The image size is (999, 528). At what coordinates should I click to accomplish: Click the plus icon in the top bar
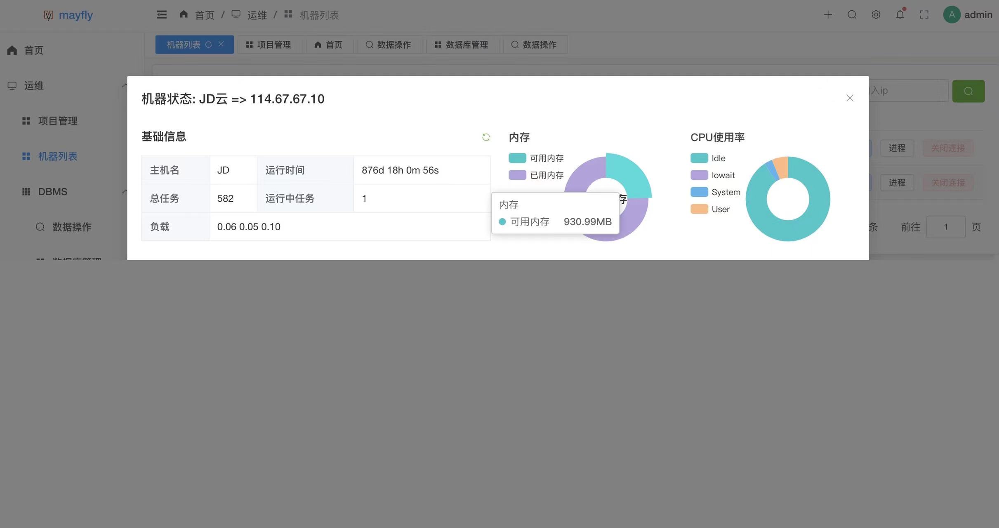(827, 14)
